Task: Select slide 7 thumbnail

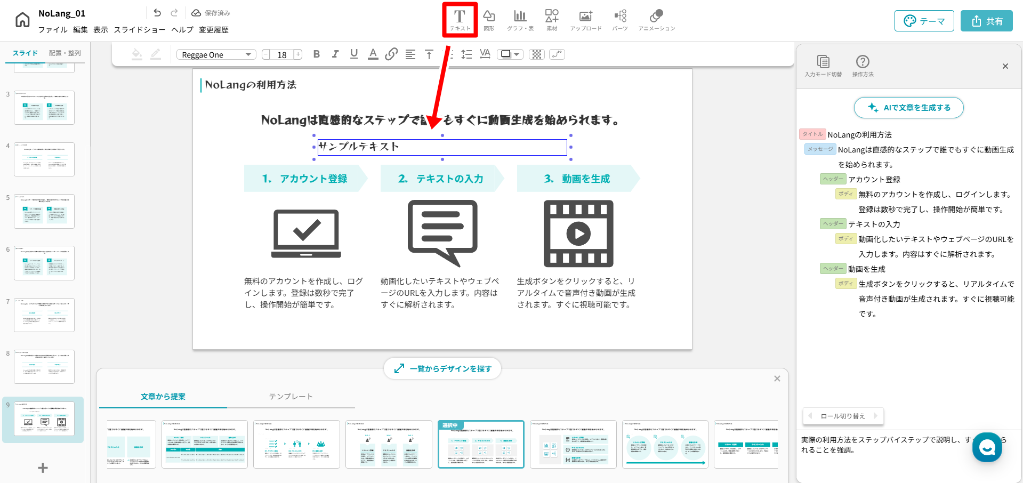Action: click(44, 315)
